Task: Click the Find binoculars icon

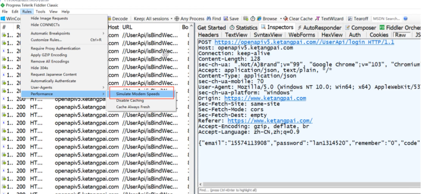Action: (x=209, y=19)
